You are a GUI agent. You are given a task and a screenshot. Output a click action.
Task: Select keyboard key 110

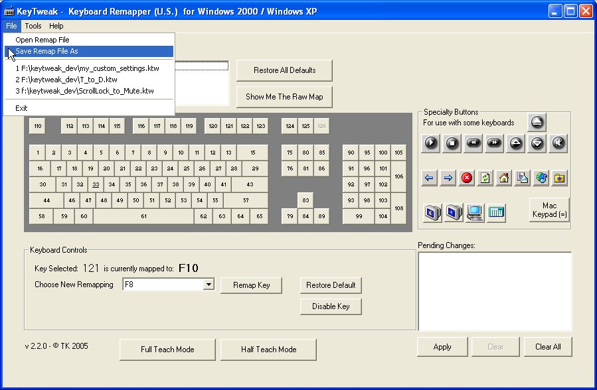[37, 126]
